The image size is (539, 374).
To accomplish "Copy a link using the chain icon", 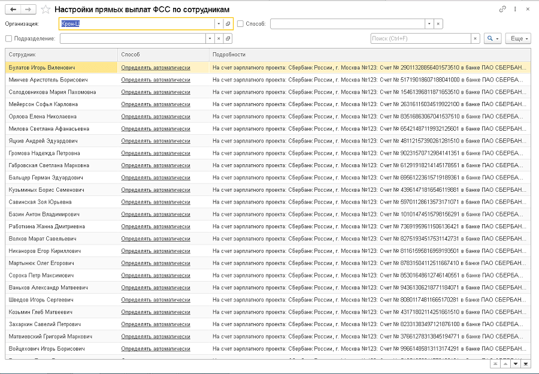I will [502, 9].
